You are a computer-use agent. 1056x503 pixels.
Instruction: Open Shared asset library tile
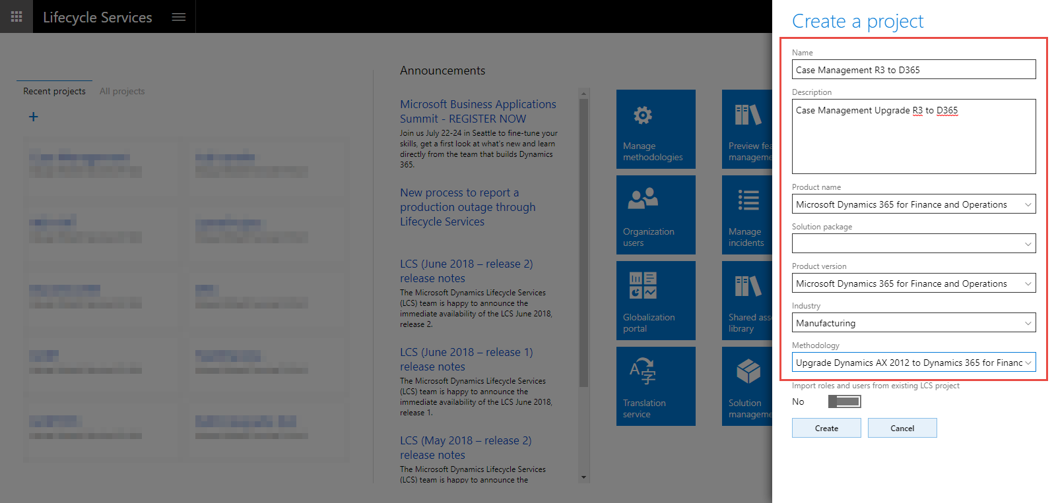pyautogui.click(x=747, y=301)
